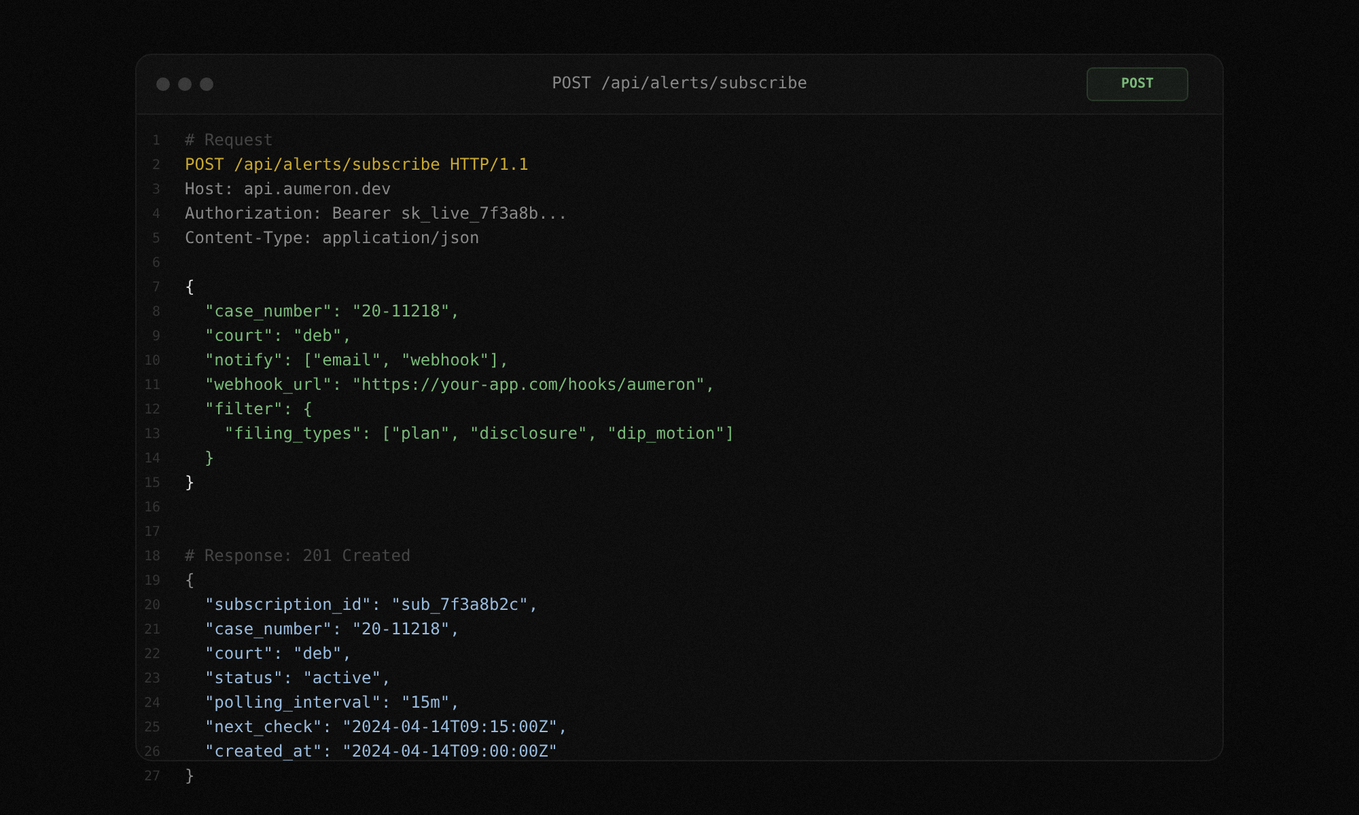Click the response 'court': 'deb' line 22
This screenshot has width=1359, height=815.
[278, 653]
